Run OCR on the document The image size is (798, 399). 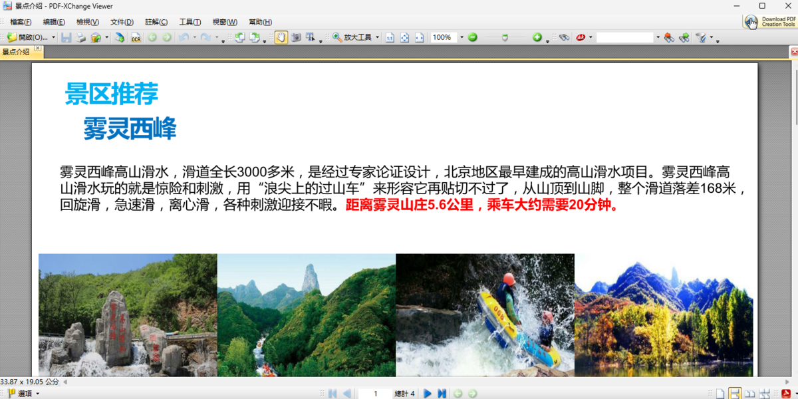[x=136, y=38]
